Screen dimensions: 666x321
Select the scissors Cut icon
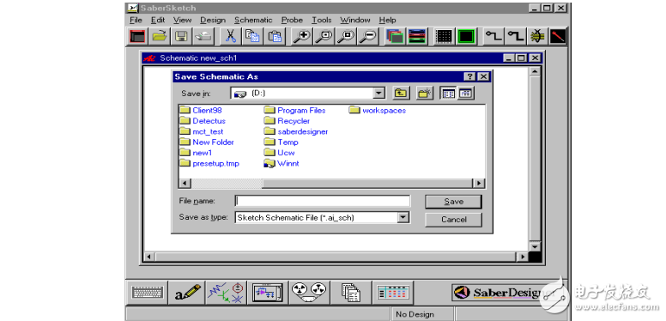[230, 37]
